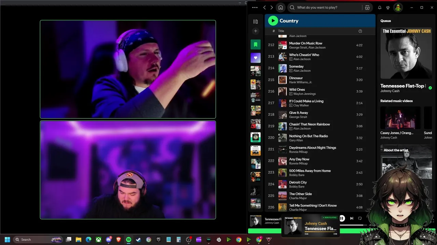Open the Spotify three-dot app menu

255,7
